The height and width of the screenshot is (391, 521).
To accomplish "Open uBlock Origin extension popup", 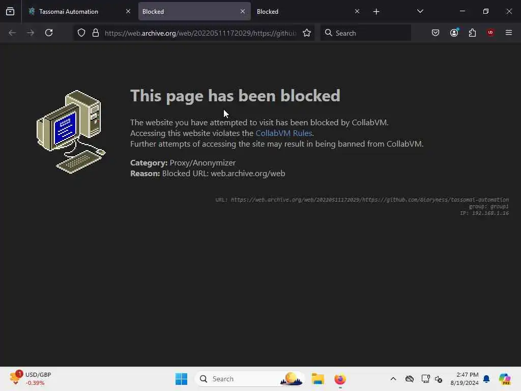I will 490,33.
